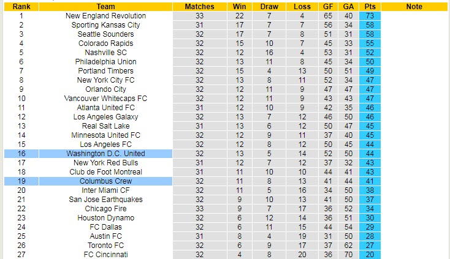
Task: Click the FC Cincinnati team name
Action: click(x=105, y=255)
